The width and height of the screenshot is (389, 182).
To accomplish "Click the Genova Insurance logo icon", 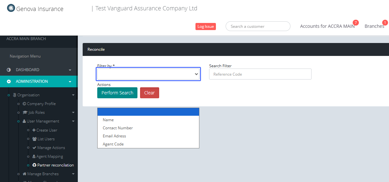I will 11,8.
